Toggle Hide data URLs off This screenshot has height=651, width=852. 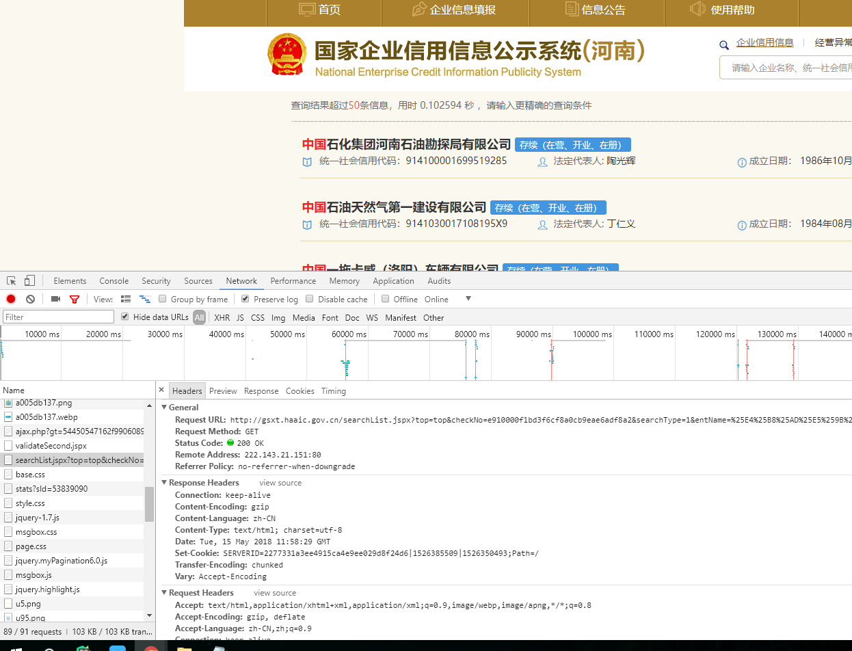pos(124,317)
